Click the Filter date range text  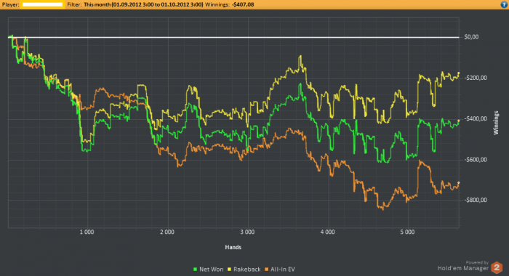point(143,4)
